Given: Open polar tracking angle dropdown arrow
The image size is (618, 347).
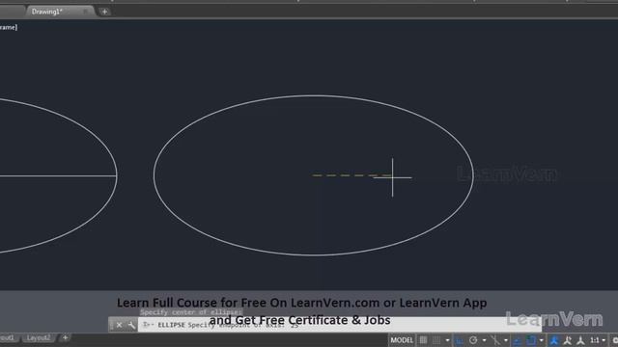Looking at the screenshot, I should [x=484, y=340].
